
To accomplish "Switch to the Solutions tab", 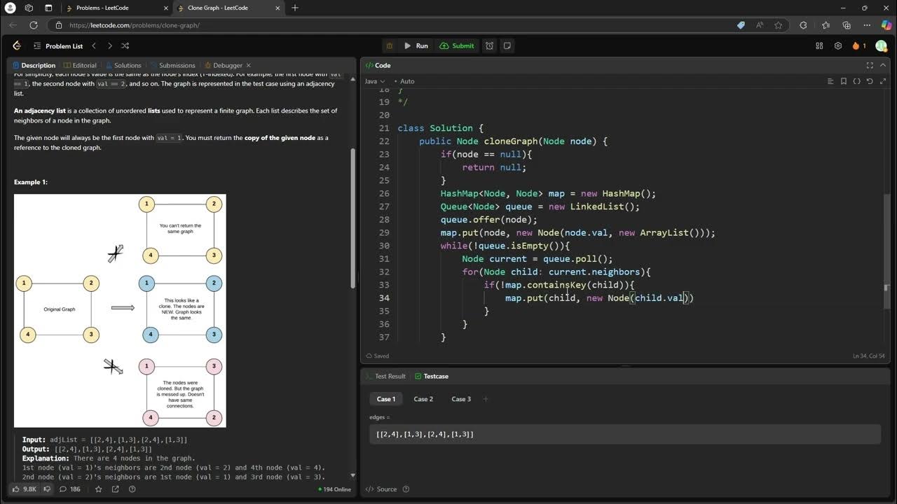I will click(x=123, y=65).
